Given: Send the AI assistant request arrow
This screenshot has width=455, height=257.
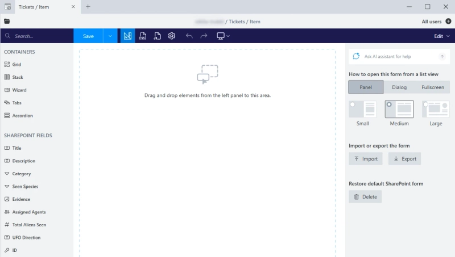Looking at the screenshot, I should click(442, 56).
